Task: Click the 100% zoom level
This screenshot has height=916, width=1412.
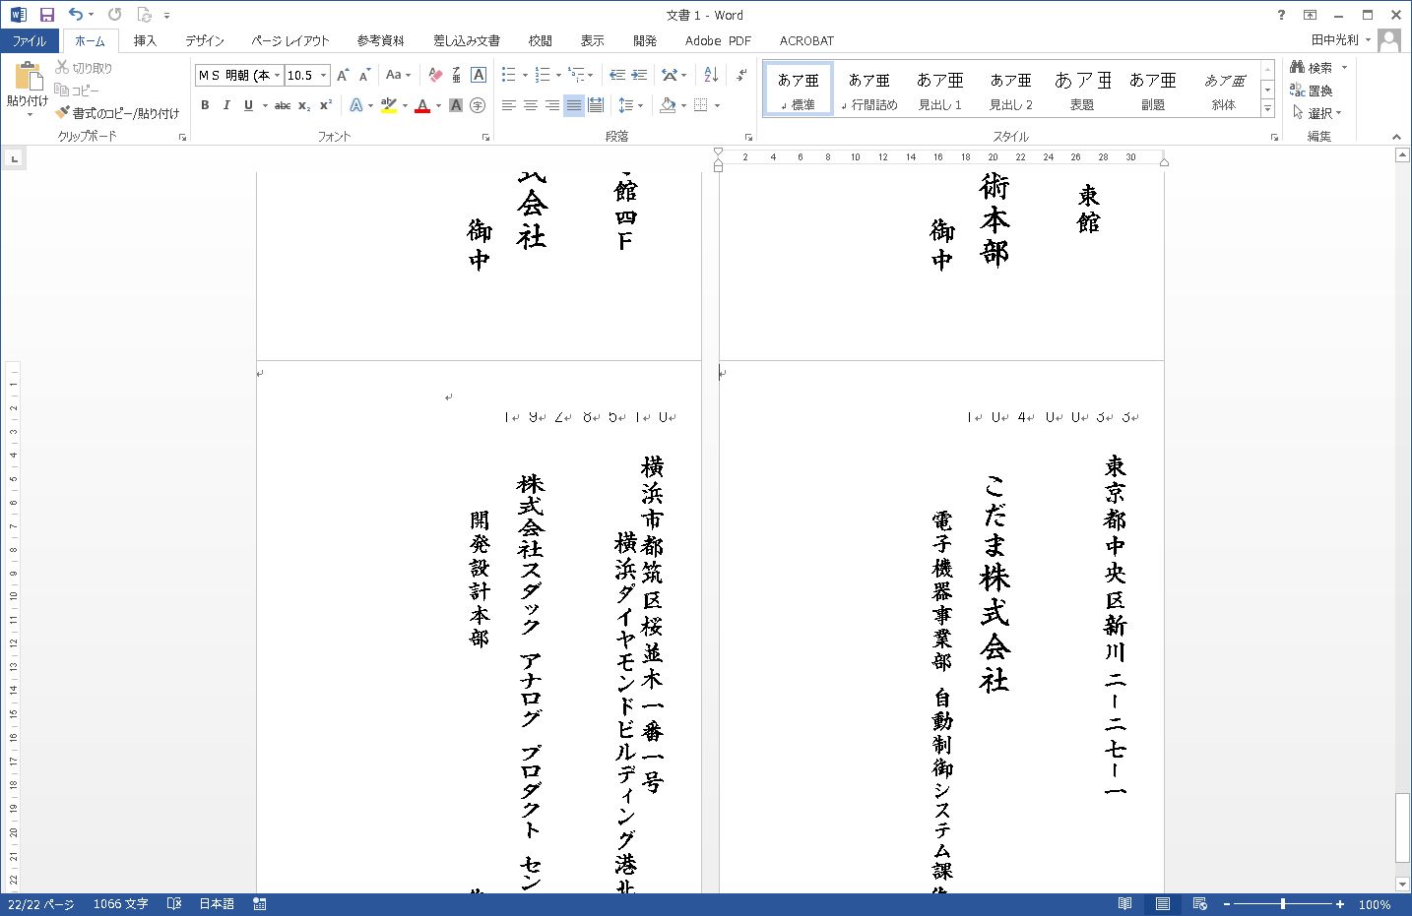Action: (1374, 903)
